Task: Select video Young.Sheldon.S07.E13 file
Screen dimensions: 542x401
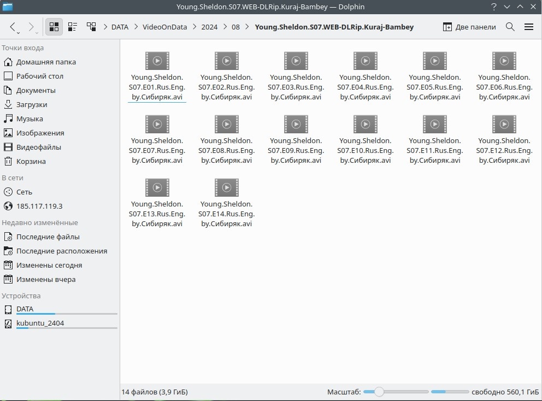Action: (157, 203)
